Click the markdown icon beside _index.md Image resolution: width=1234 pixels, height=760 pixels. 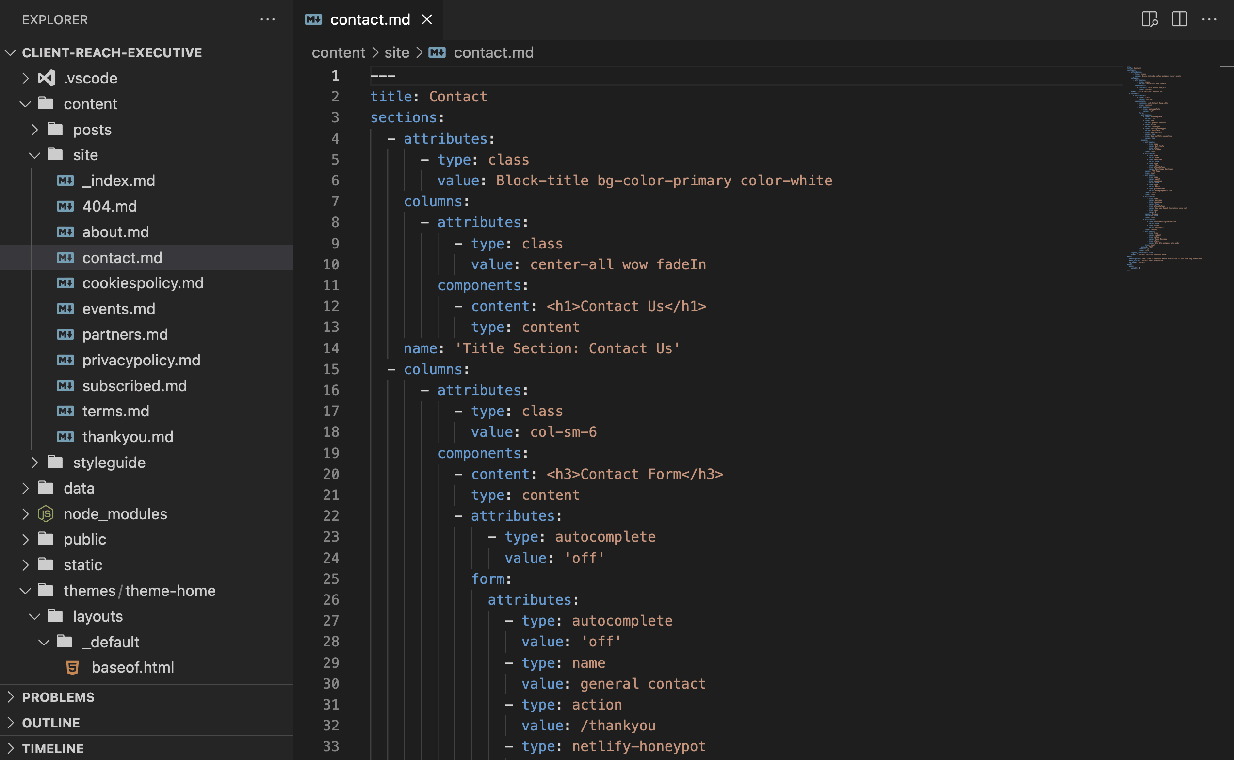65,181
